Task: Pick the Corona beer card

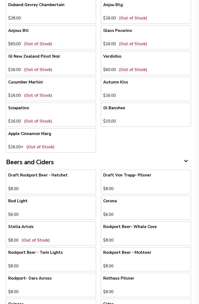Action: click(x=146, y=208)
